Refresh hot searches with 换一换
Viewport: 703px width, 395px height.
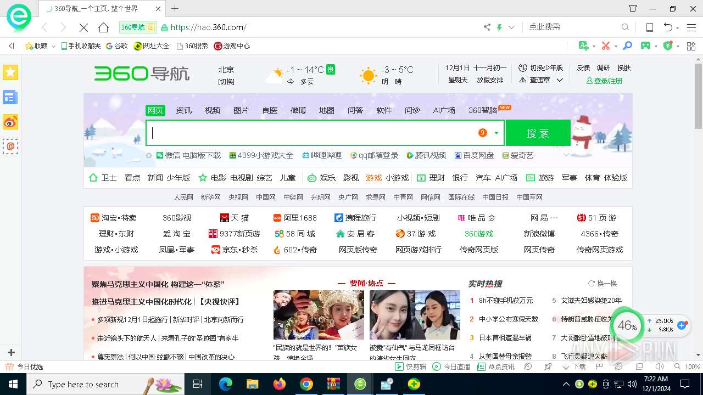coord(602,284)
